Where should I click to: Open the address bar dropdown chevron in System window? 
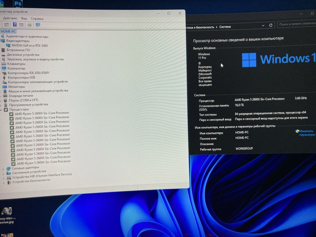point(263,26)
